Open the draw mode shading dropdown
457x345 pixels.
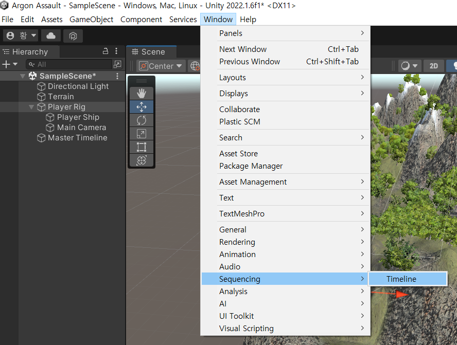click(409, 66)
